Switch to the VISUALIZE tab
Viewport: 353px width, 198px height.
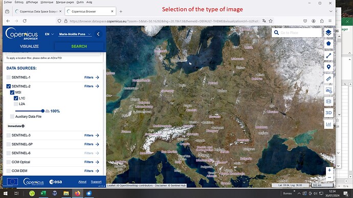tap(29, 46)
